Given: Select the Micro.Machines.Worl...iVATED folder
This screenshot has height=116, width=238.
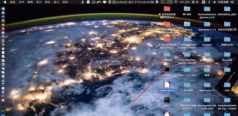Looking at the screenshot, I should [x=187, y=39].
